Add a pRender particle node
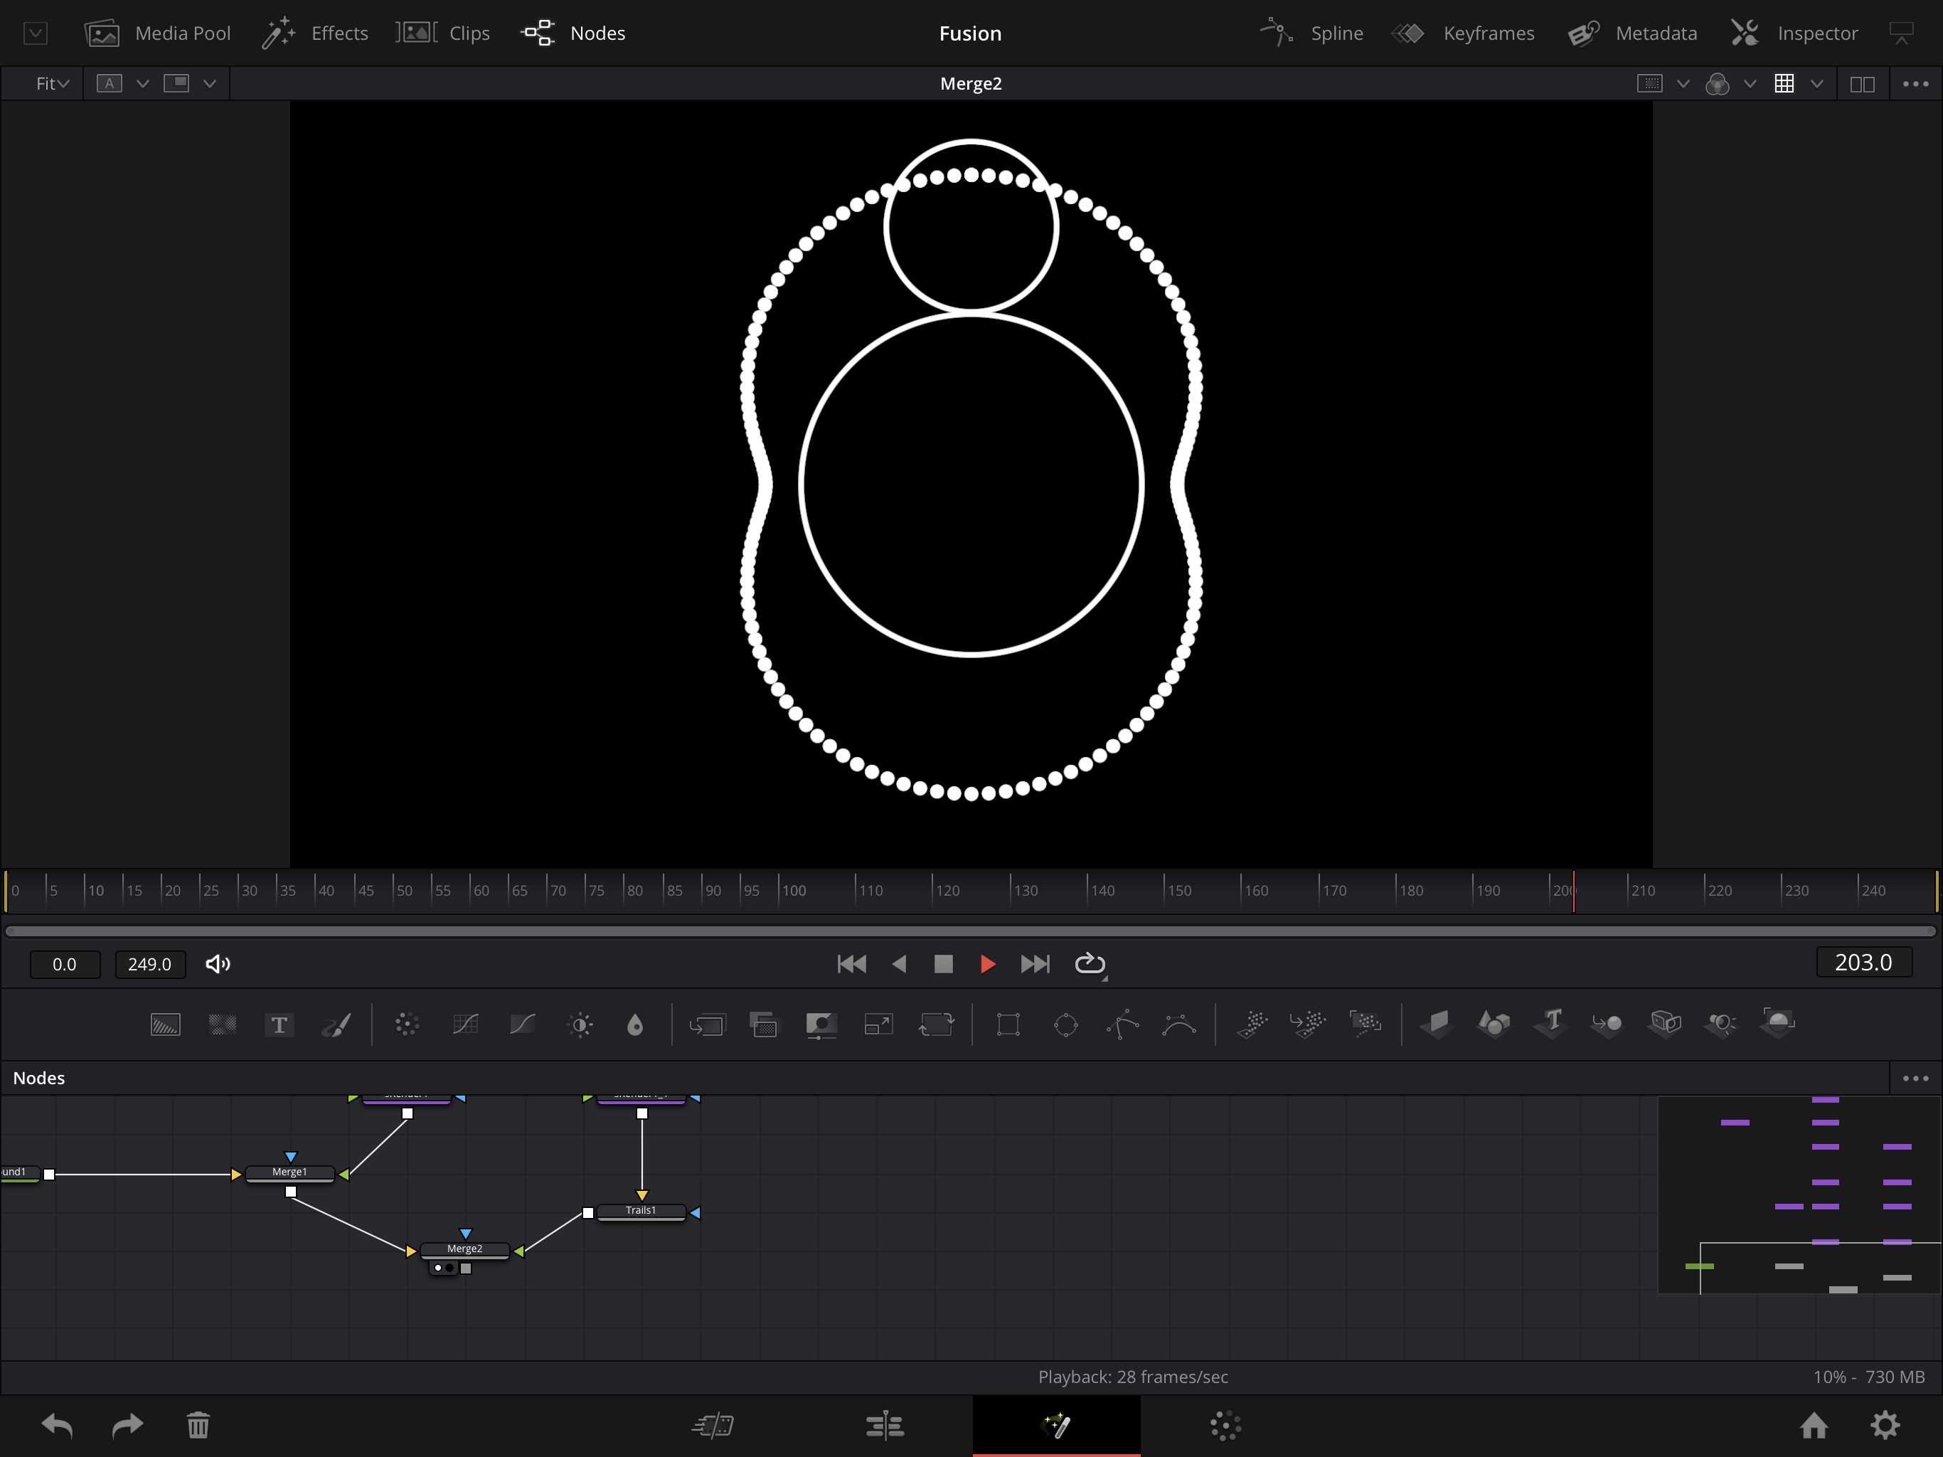Image resolution: width=1943 pixels, height=1457 pixels. [x=1365, y=1024]
